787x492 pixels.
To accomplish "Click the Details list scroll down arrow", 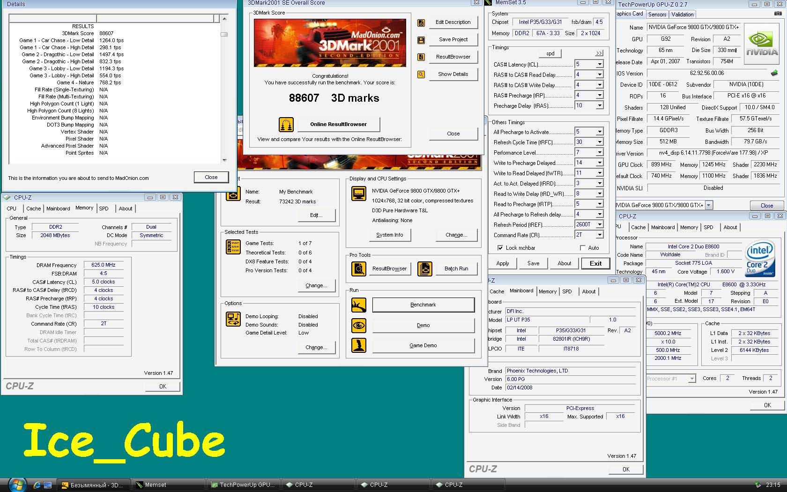I will click(x=224, y=160).
